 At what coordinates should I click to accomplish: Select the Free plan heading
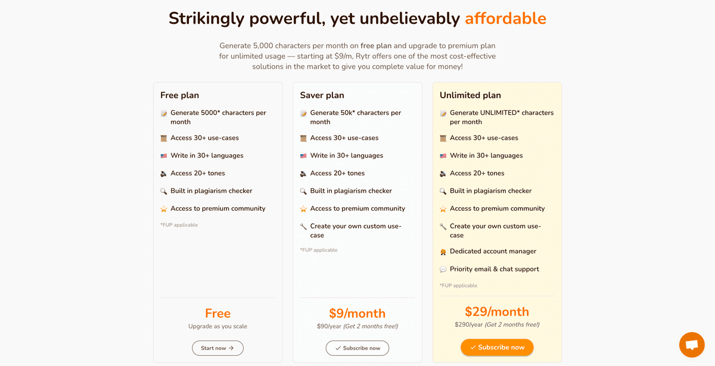click(x=179, y=95)
